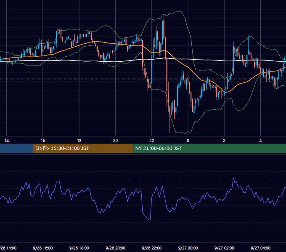
Task: Click the hour label '14' on price chart axis
Action: [x=7, y=141]
